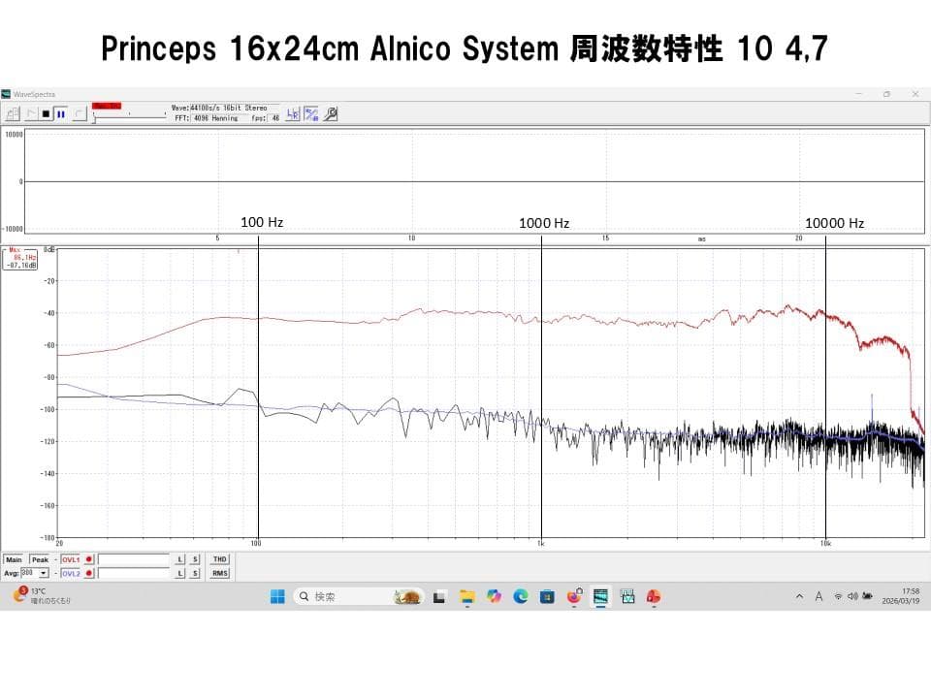Pause the analysis with the blue pause button
Viewport: 931px width, 698px height.
60,114
